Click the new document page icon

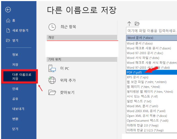pyautogui.click(x=8, y=30)
